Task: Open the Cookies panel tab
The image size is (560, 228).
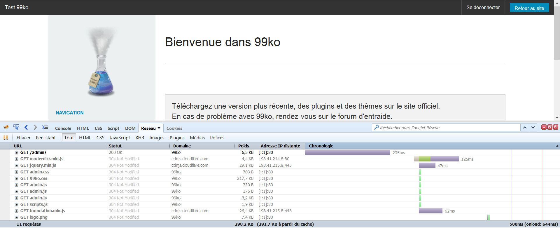Action: point(174,128)
